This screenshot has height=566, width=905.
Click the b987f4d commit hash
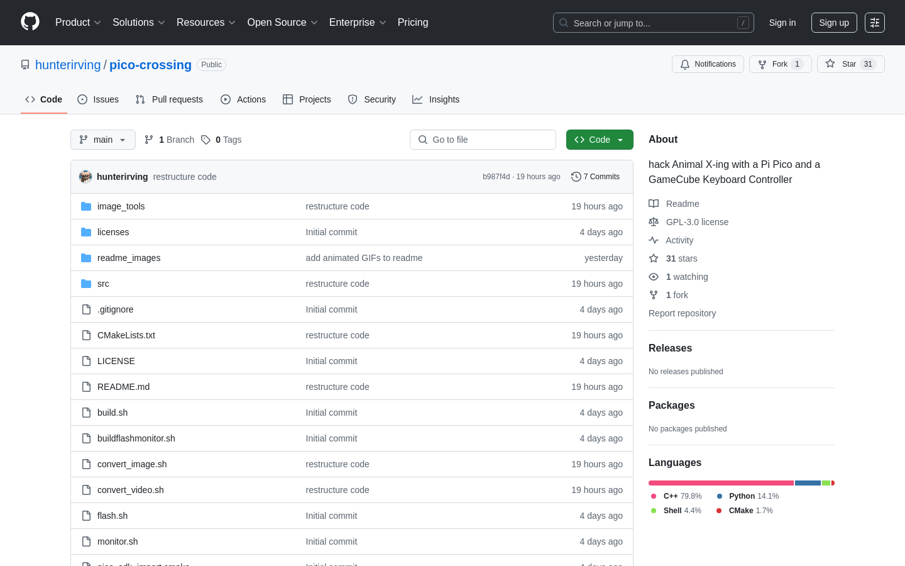click(x=496, y=177)
